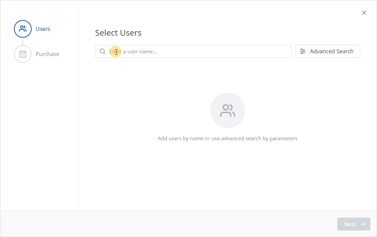Click the magnifier icon in search box
377x237 pixels.
click(103, 51)
